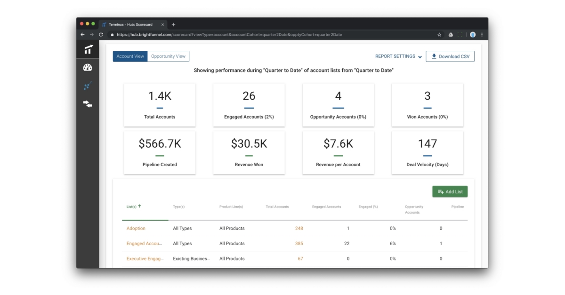Open the Report Settings dropdown
Viewport: 565px width, 295px height.
tap(398, 56)
